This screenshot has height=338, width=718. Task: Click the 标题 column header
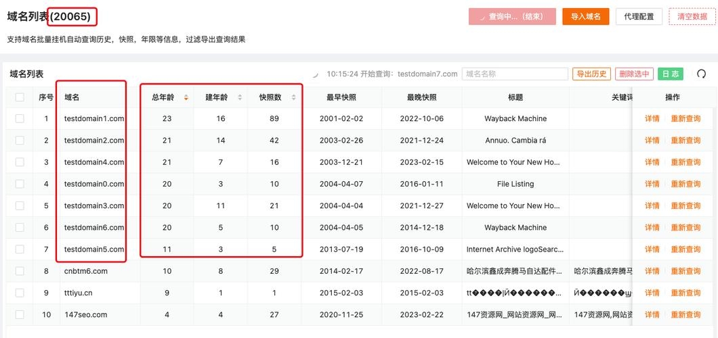point(515,97)
